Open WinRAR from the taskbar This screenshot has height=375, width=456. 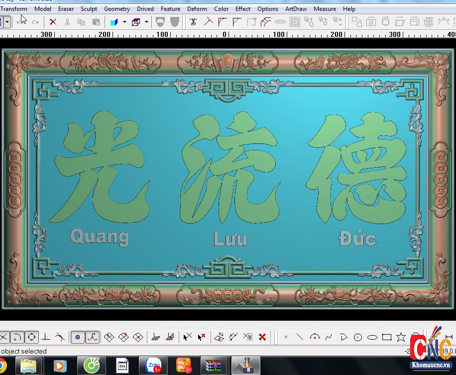[214, 366]
